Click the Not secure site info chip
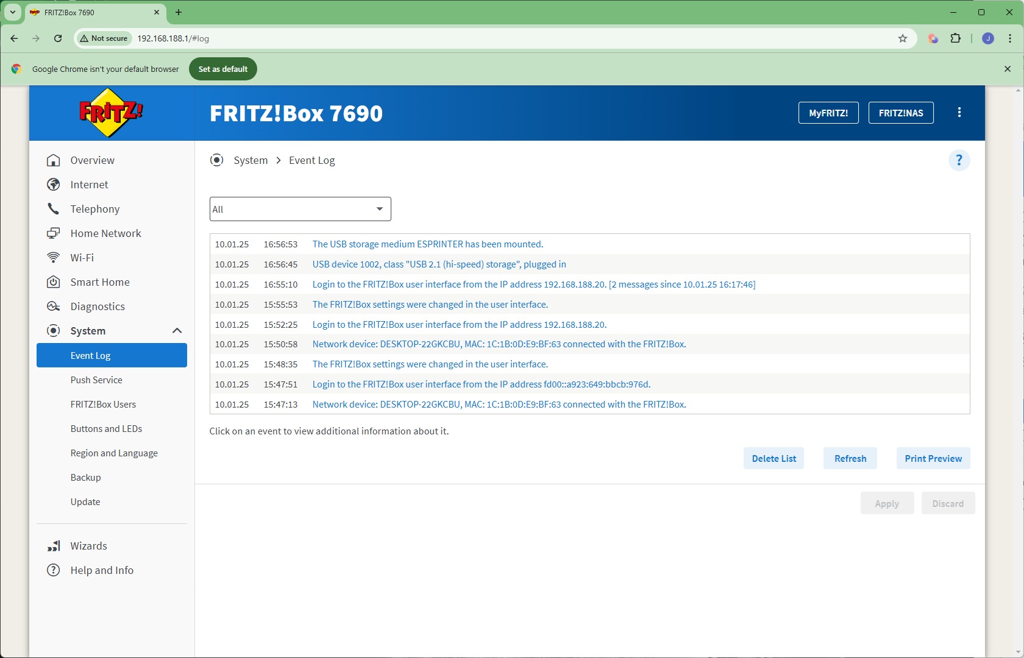 [104, 38]
